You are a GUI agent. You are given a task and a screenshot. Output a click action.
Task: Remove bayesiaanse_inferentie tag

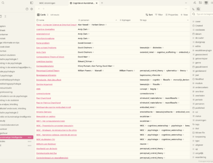(x=161, y=75)
